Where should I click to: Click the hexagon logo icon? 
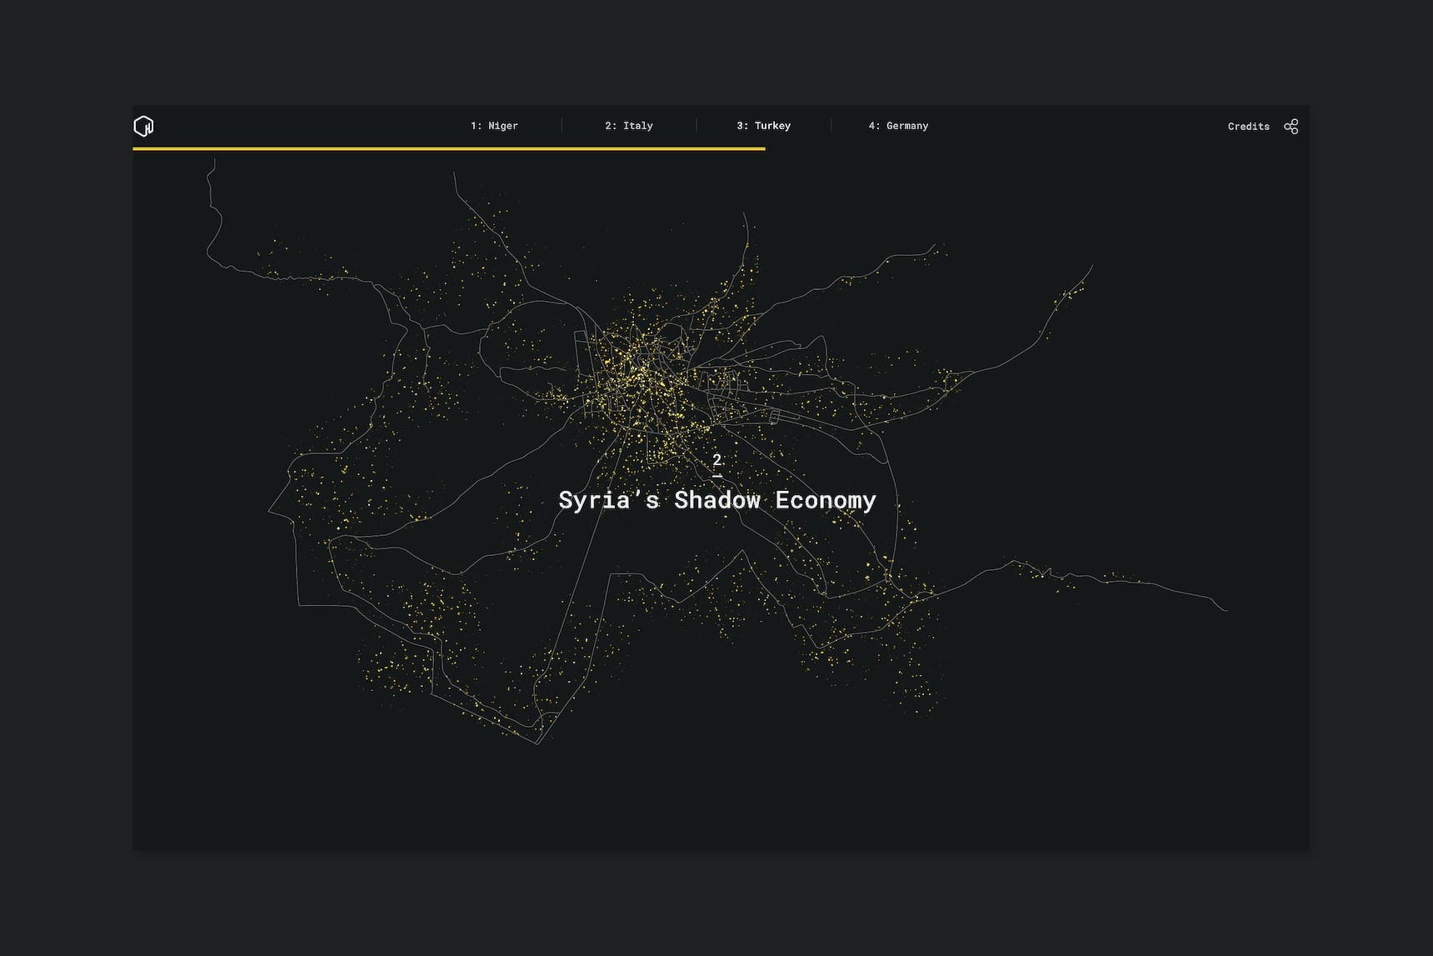coord(143,126)
